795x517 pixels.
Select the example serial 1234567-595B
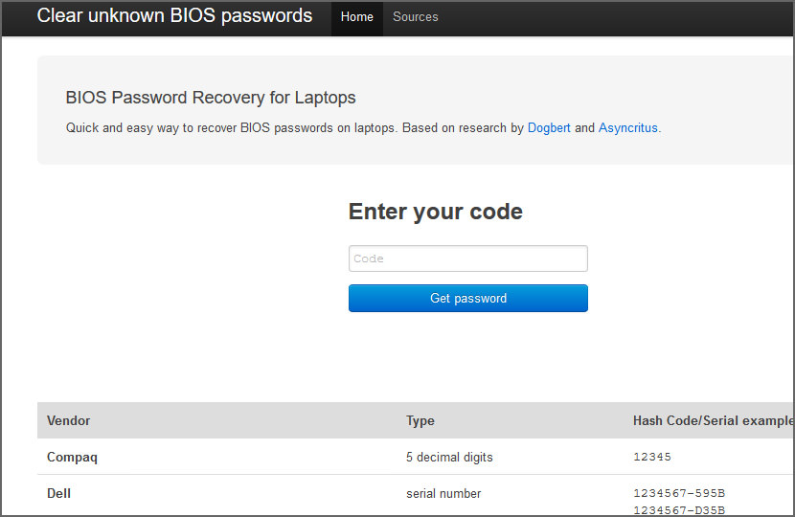click(679, 493)
